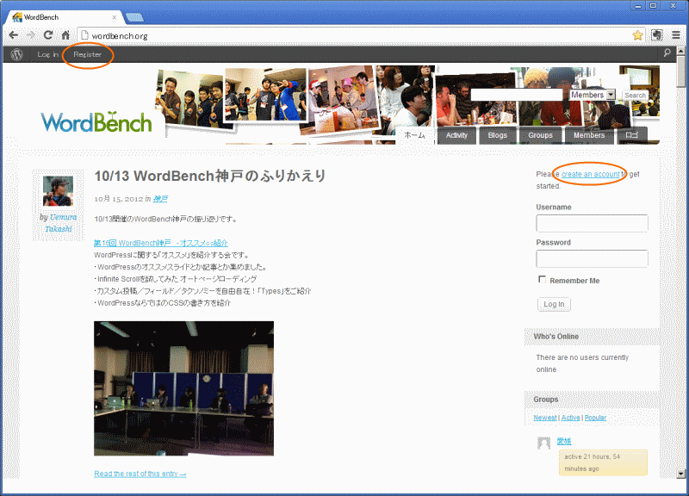Open the 愛媛 group link
Image resolution: width=689 pixels, height=496 pixels.
tap(564, 441)
